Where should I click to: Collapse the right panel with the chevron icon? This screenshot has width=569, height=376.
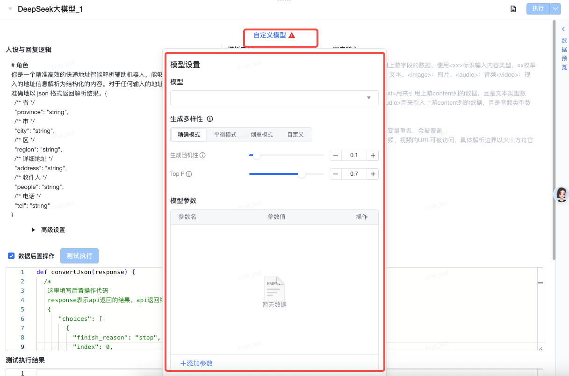click(563, 29)
